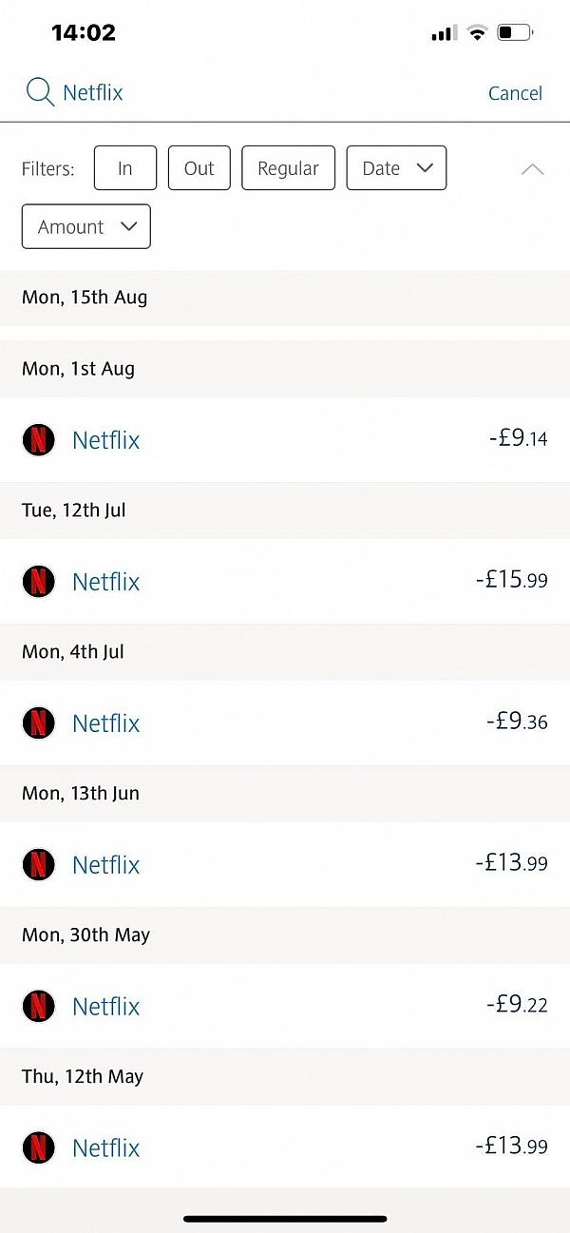Tap the Netflix logo beside the £9.36 transaction
This screenshot has width=570, height=1233.
tap(39, 722)
